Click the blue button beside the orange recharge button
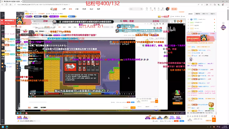229x129 pixels. [182, 121]
